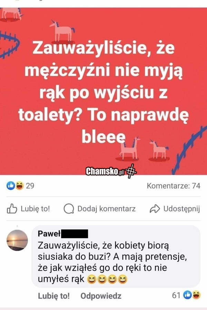Open the 'Komentarze: 74' comments list
The width and height of the screenshot is (207, 310).
click(174, 186)
